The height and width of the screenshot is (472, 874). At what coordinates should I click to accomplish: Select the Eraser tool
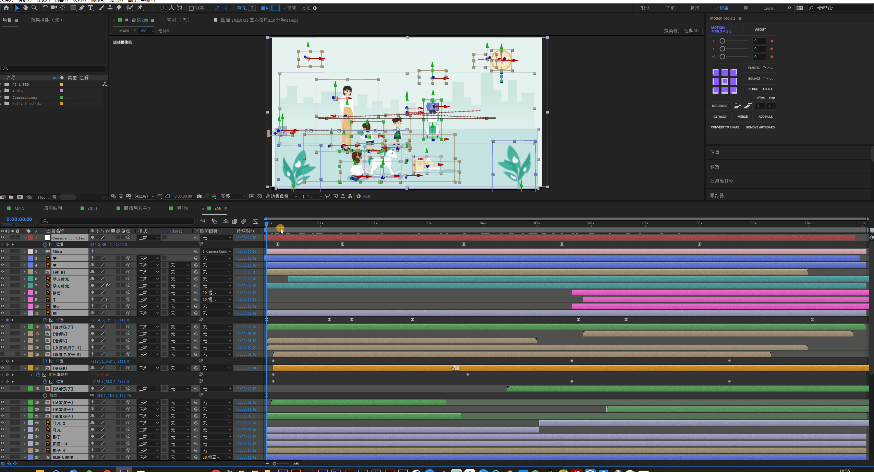click(x=119, y=8)
